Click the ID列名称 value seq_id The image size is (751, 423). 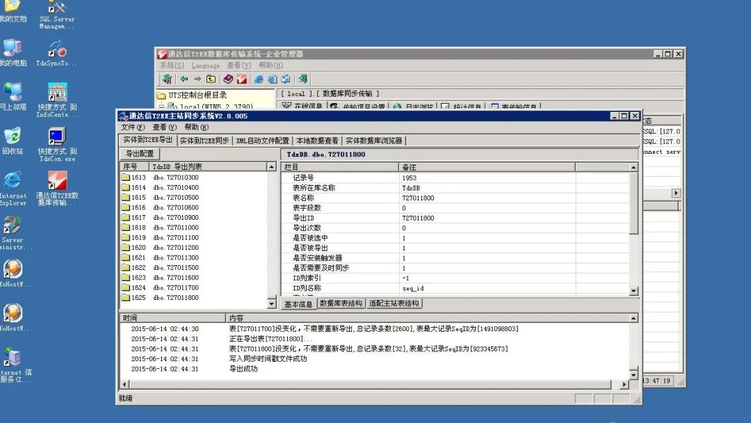pyautogui.click(x=413, y=289)
